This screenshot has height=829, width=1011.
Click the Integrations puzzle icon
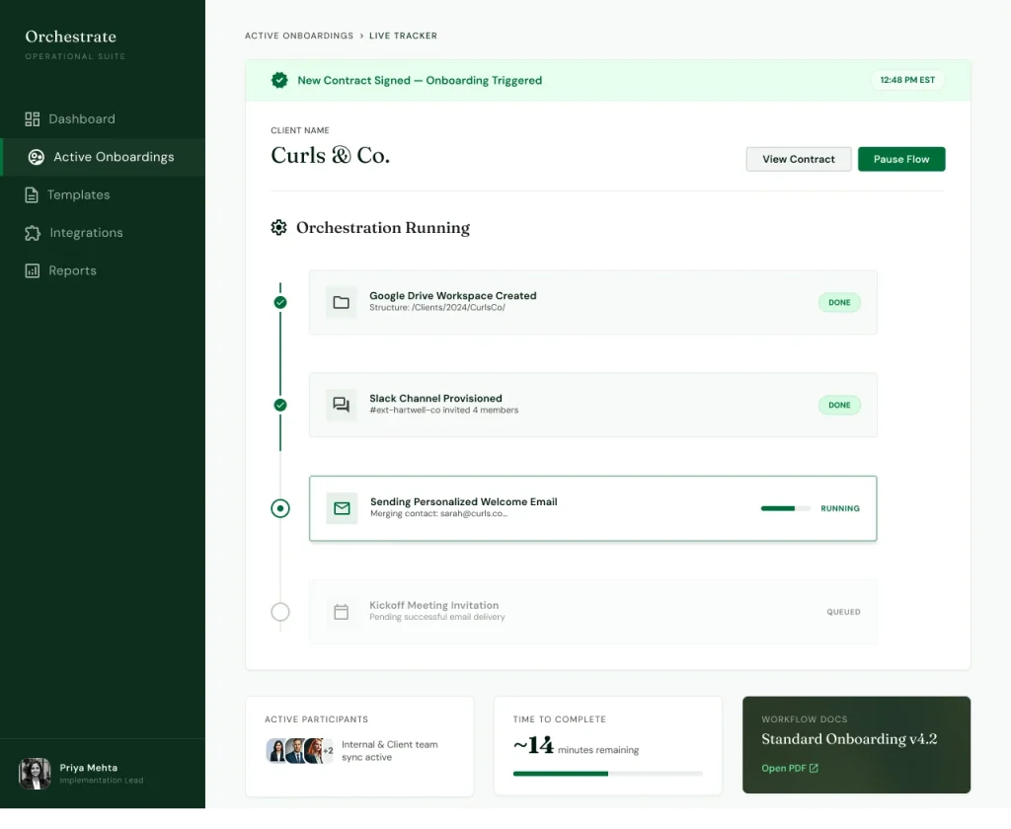(x=33, y=233)
